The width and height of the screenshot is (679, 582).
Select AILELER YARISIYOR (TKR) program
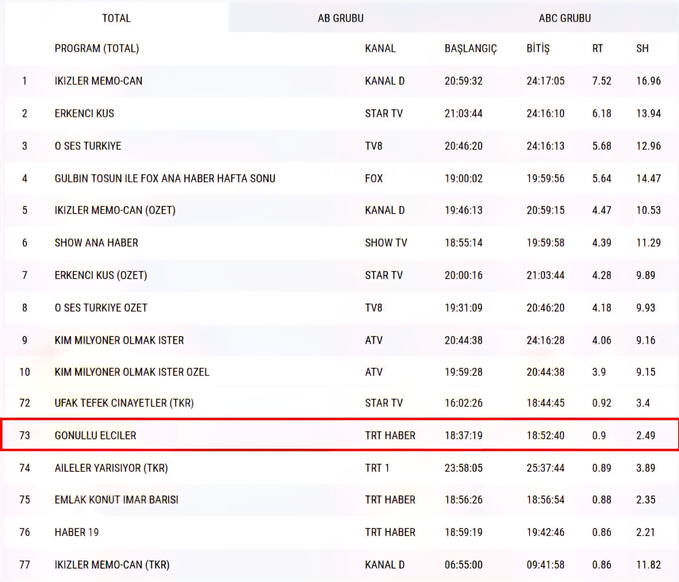pos(111,468)
